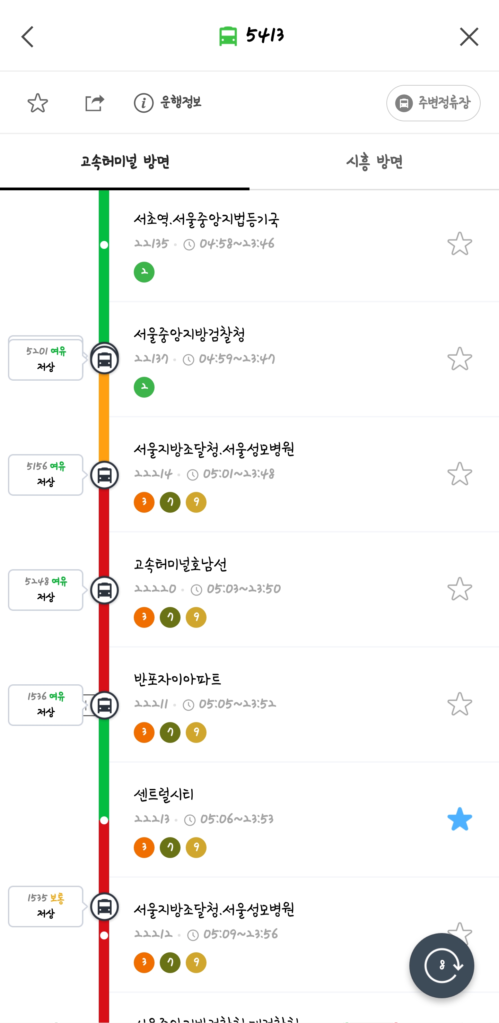Tap the share icon
The width and height of the screenshot is (499, 1023).
pyautogui.click(x=95, y=103)
